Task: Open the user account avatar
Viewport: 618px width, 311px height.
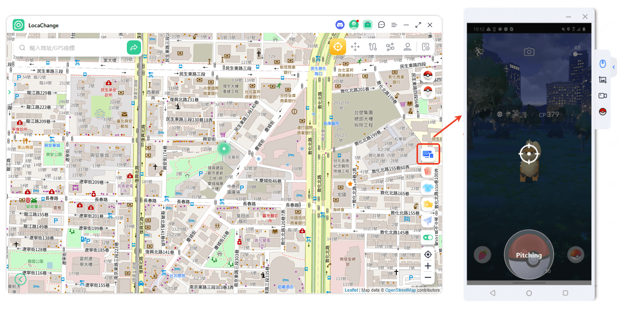Action: click(x=354, y=25)
